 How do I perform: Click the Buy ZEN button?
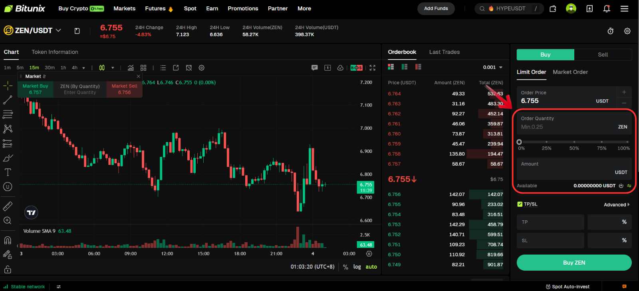[x=574, y=263]
